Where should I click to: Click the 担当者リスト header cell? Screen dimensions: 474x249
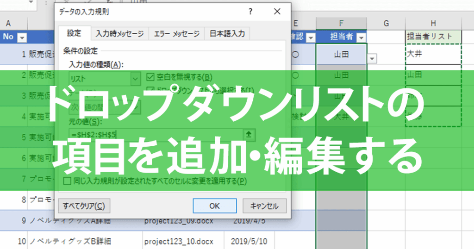[433, 37]
